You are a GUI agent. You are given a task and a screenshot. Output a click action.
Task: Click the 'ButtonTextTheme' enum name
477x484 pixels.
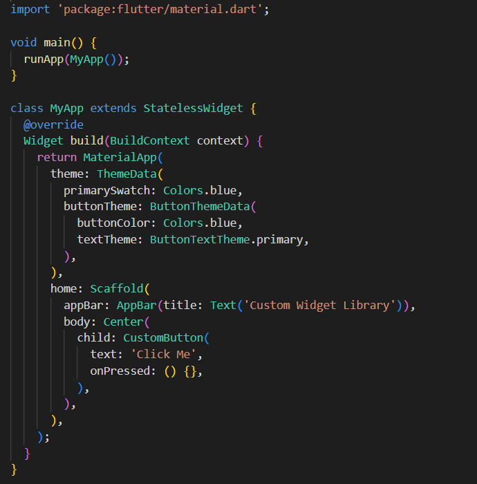(200, 239)
